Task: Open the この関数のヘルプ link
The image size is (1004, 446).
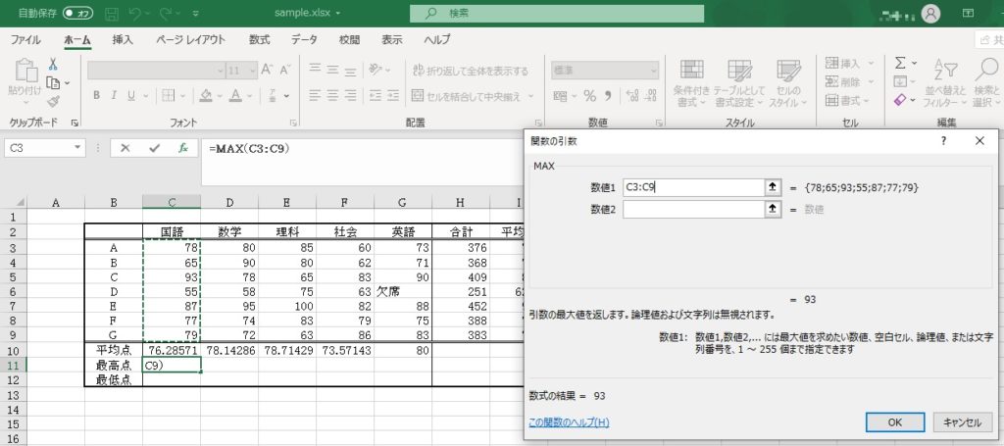Action: [x=569, y=421]
